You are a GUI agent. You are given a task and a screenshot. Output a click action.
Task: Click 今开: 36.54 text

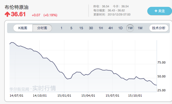click(x=121, y=6)
